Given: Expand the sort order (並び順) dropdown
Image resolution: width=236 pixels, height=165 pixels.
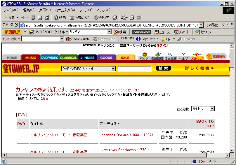Looking at the screenshot, I should [x=212, y=109].
